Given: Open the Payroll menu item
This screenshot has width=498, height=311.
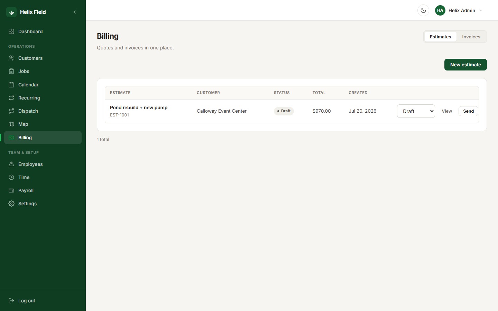Looking at the screenshot, I should tap(43, 190).
